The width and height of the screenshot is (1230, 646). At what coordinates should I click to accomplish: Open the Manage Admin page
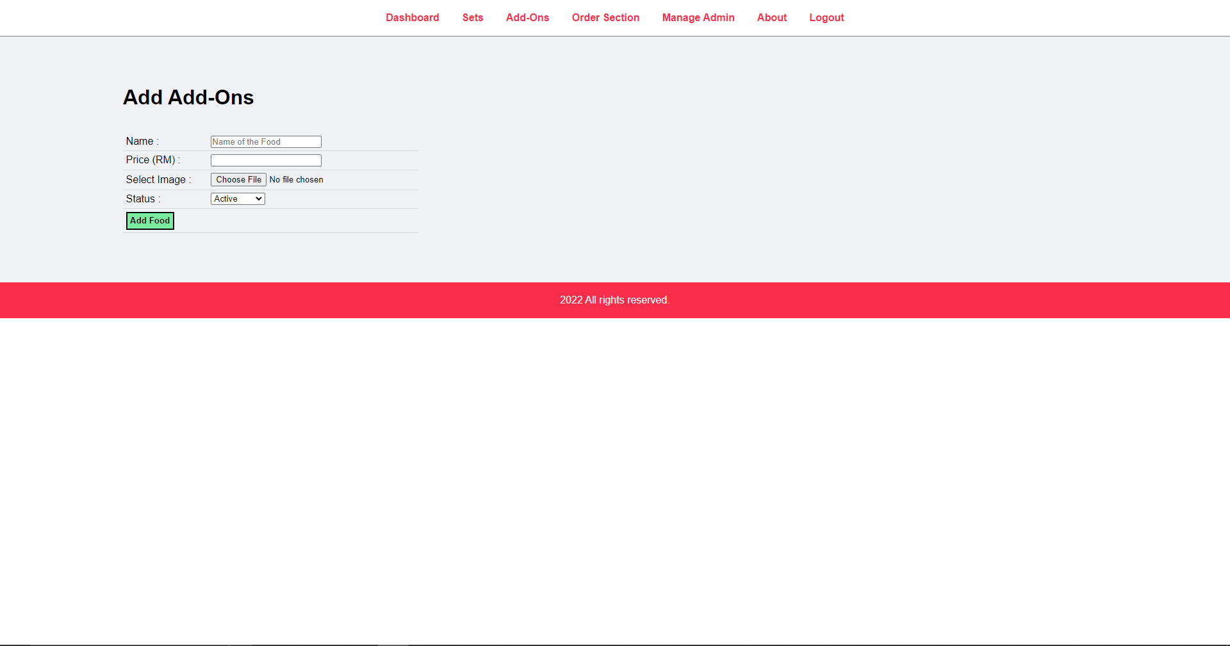click(698, 17)
